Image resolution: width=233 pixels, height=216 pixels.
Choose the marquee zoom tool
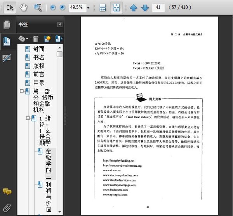coord(38,7)
